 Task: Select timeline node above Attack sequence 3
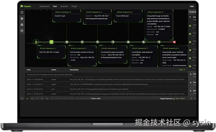(82, 42)
